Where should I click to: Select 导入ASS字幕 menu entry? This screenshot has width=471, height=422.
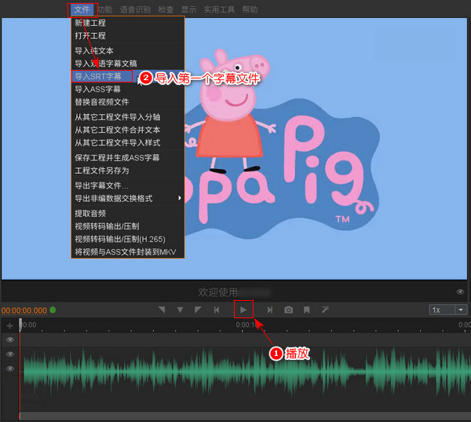pyautogui.click(x=128, y=89)
